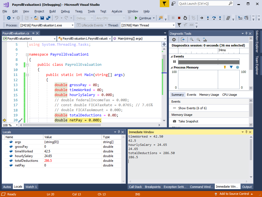
Task: Open the Main(string[] args) member dropdown
Action: tap(165, 39)
